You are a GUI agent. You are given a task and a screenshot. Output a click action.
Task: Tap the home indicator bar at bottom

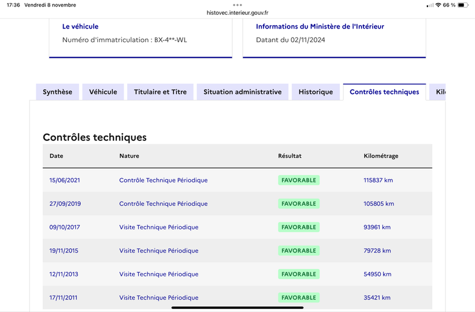[x=237, y=307]
